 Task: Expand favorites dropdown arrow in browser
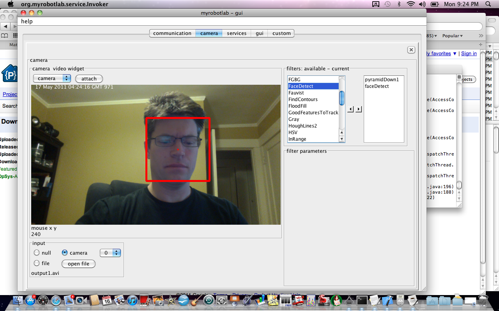[x=455, y=54]
